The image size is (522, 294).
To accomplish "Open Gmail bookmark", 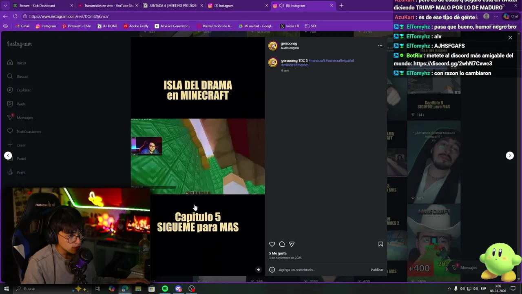I will (22, 26).
